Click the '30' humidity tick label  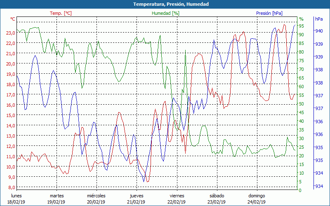[x=302, y=138]
